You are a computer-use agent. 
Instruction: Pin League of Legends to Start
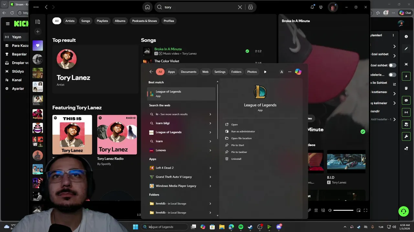(x=237, y=145)
